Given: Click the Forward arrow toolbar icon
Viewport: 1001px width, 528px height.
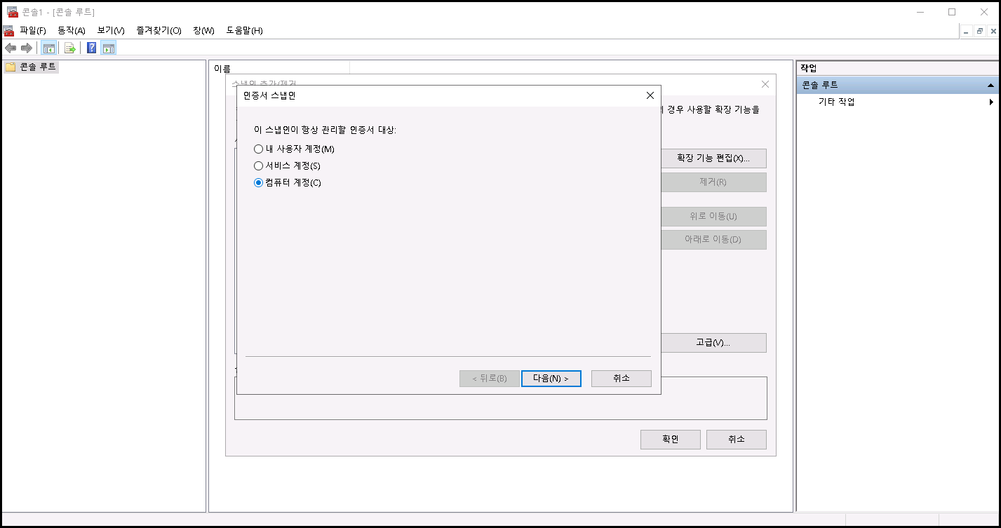Looking at the screenshot, I should 27,48.
